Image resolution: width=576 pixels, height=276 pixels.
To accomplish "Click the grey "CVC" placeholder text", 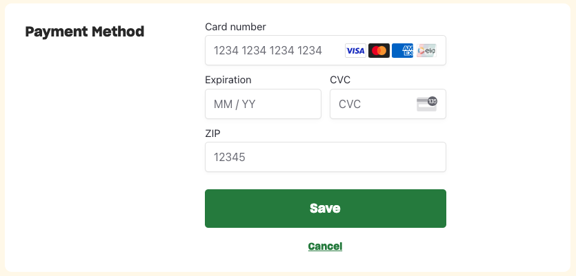I will (350, 104).
